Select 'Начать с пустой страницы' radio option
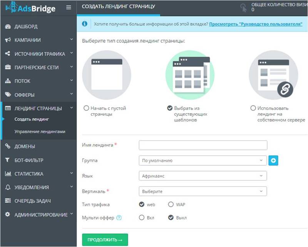308x247 pixels. pos(86,108)
